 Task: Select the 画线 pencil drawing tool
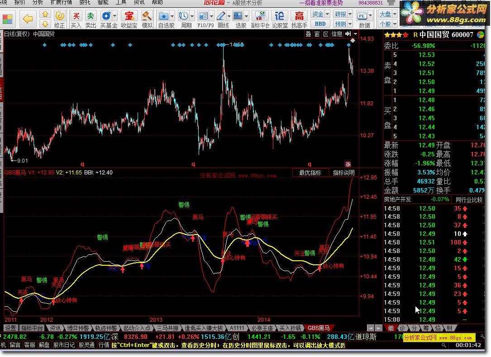pos(221,16)
